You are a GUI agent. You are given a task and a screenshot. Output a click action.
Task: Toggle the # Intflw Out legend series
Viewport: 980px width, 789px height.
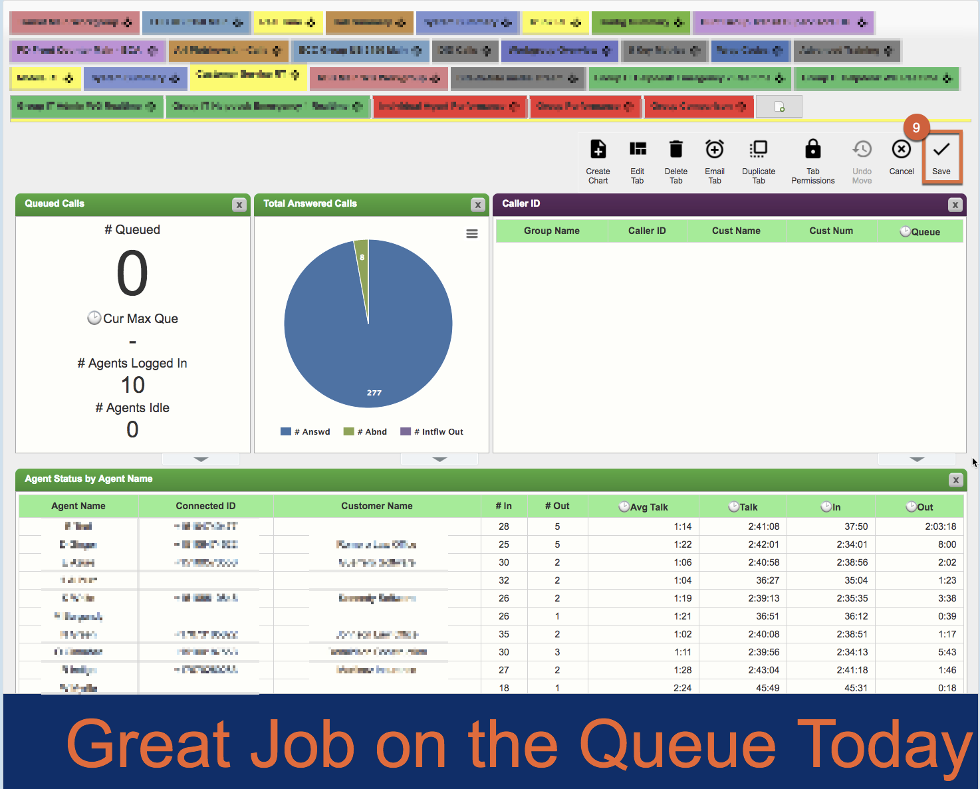point(432,431)
